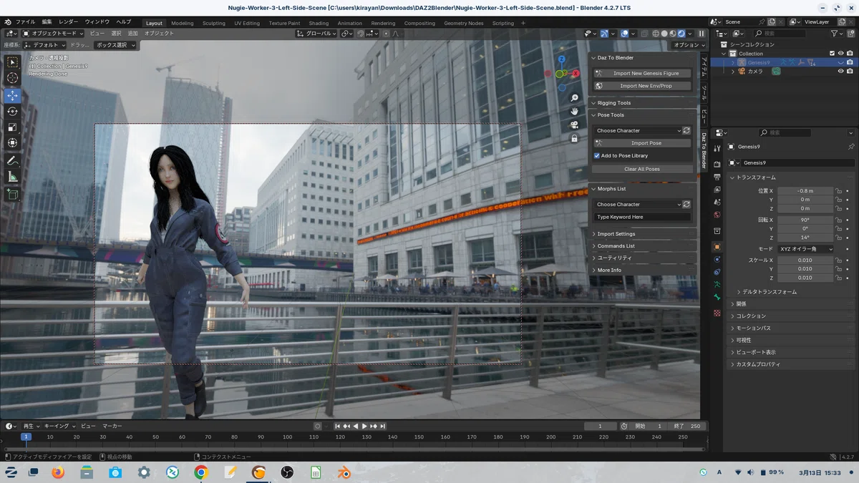Switch to rendered viewport shading
This screenshot has width=859, height=483.
tap(681, 34)
